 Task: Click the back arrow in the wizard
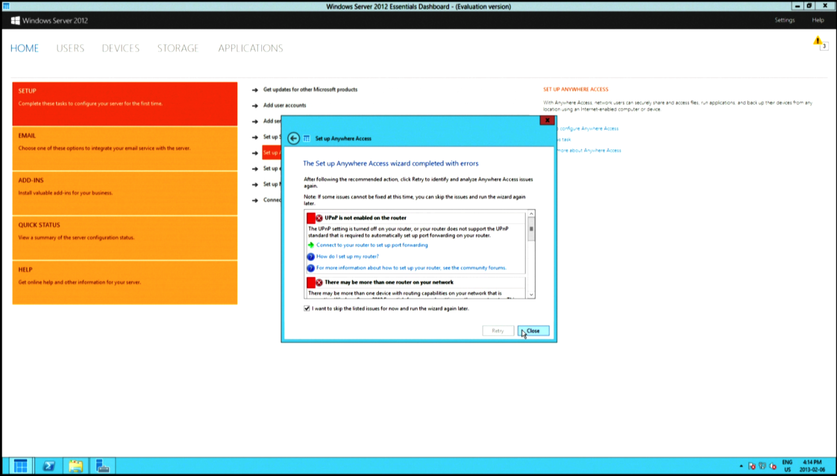point(294,138)
